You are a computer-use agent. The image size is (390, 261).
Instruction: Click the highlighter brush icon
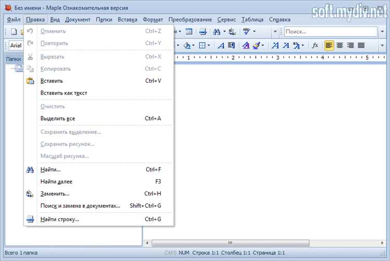[x=257, y=45]
